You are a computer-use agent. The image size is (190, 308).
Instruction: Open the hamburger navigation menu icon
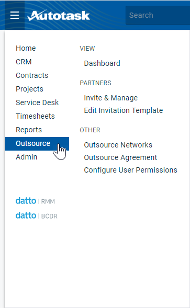tap(15, 15)
